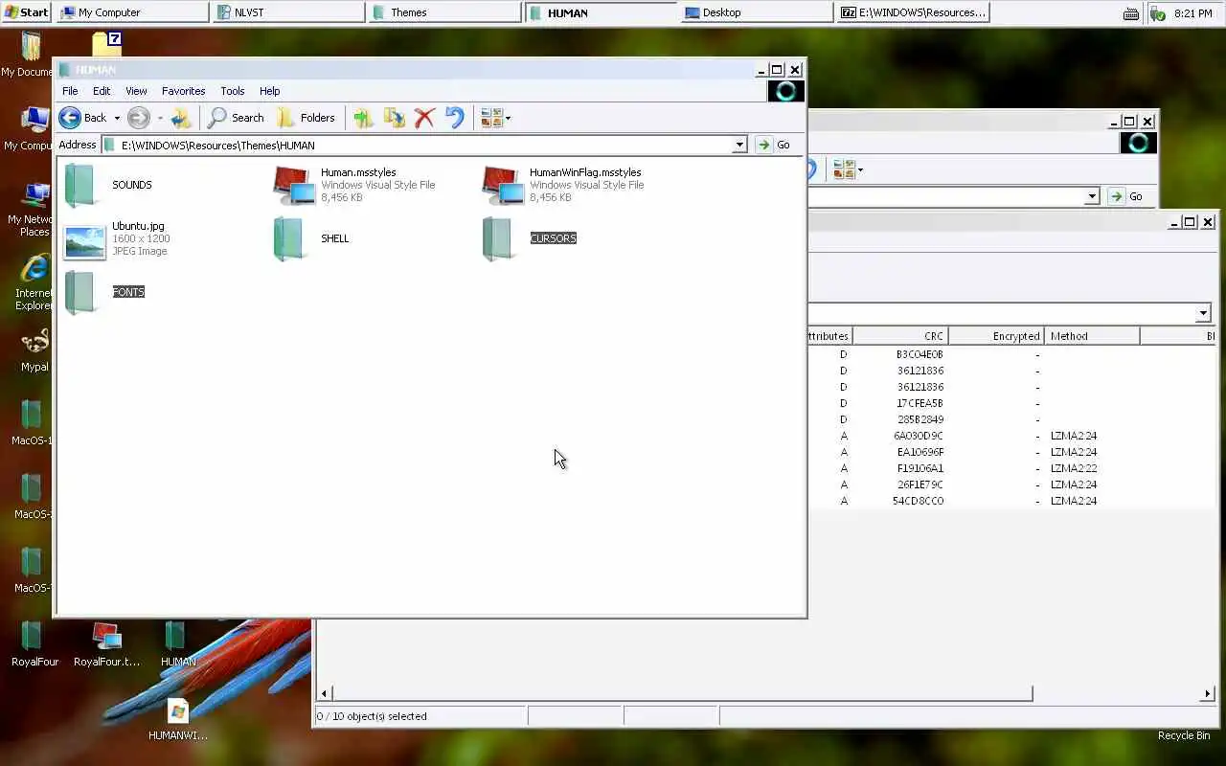Viewport: 1226px width, 766px height.
Task: Click the Go button in background Explorer window
Action: 1126,196
